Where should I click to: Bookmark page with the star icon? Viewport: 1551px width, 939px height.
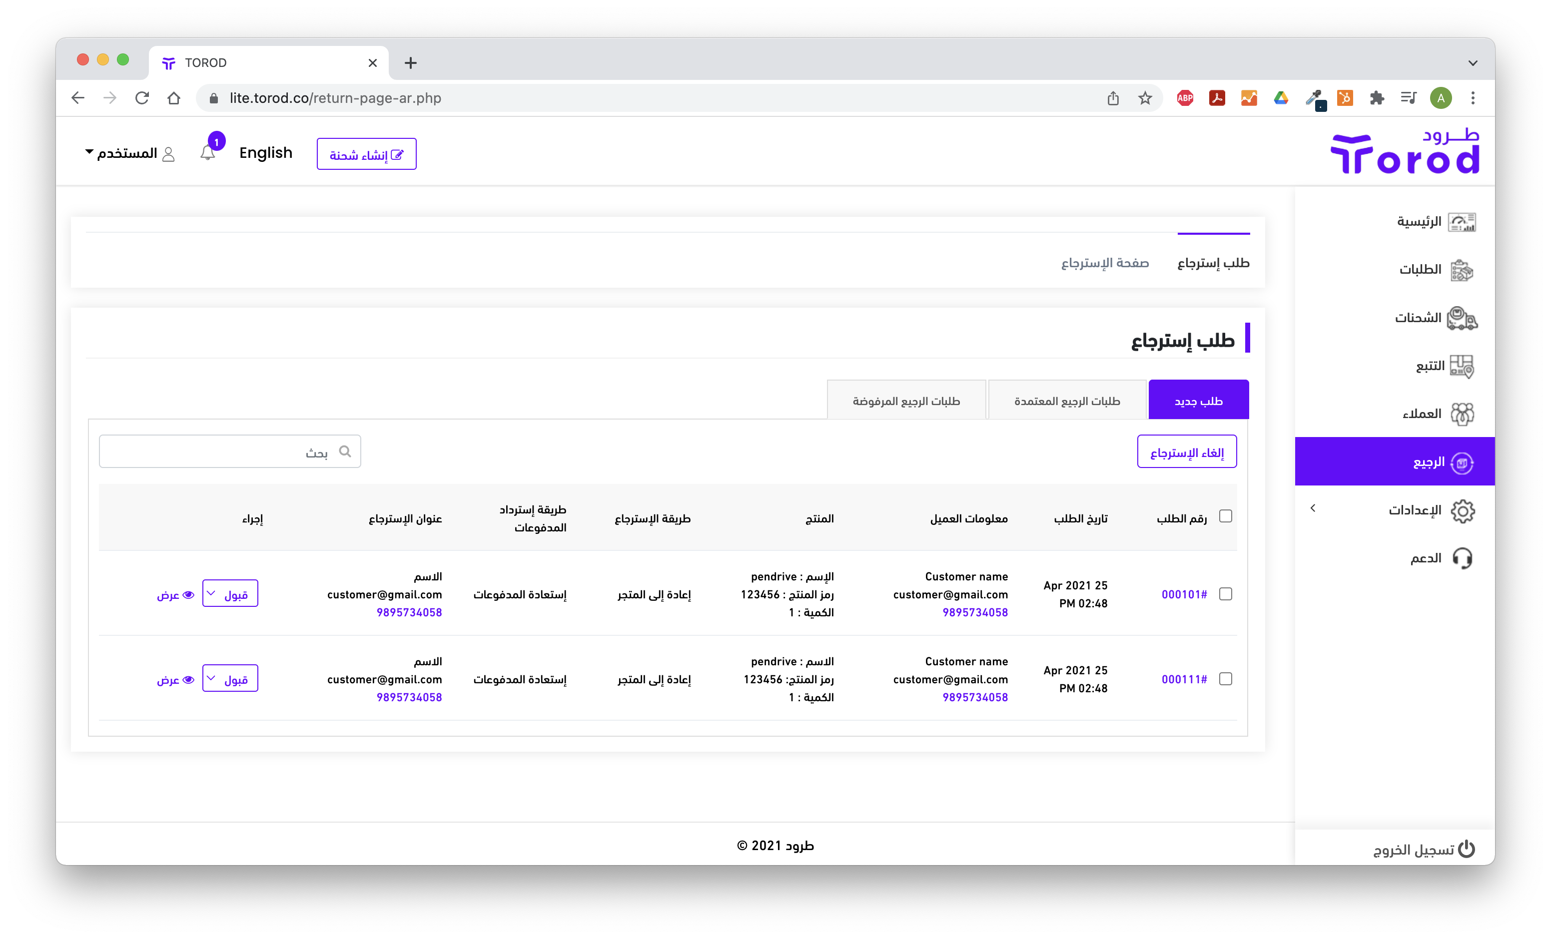[1145, 98]
